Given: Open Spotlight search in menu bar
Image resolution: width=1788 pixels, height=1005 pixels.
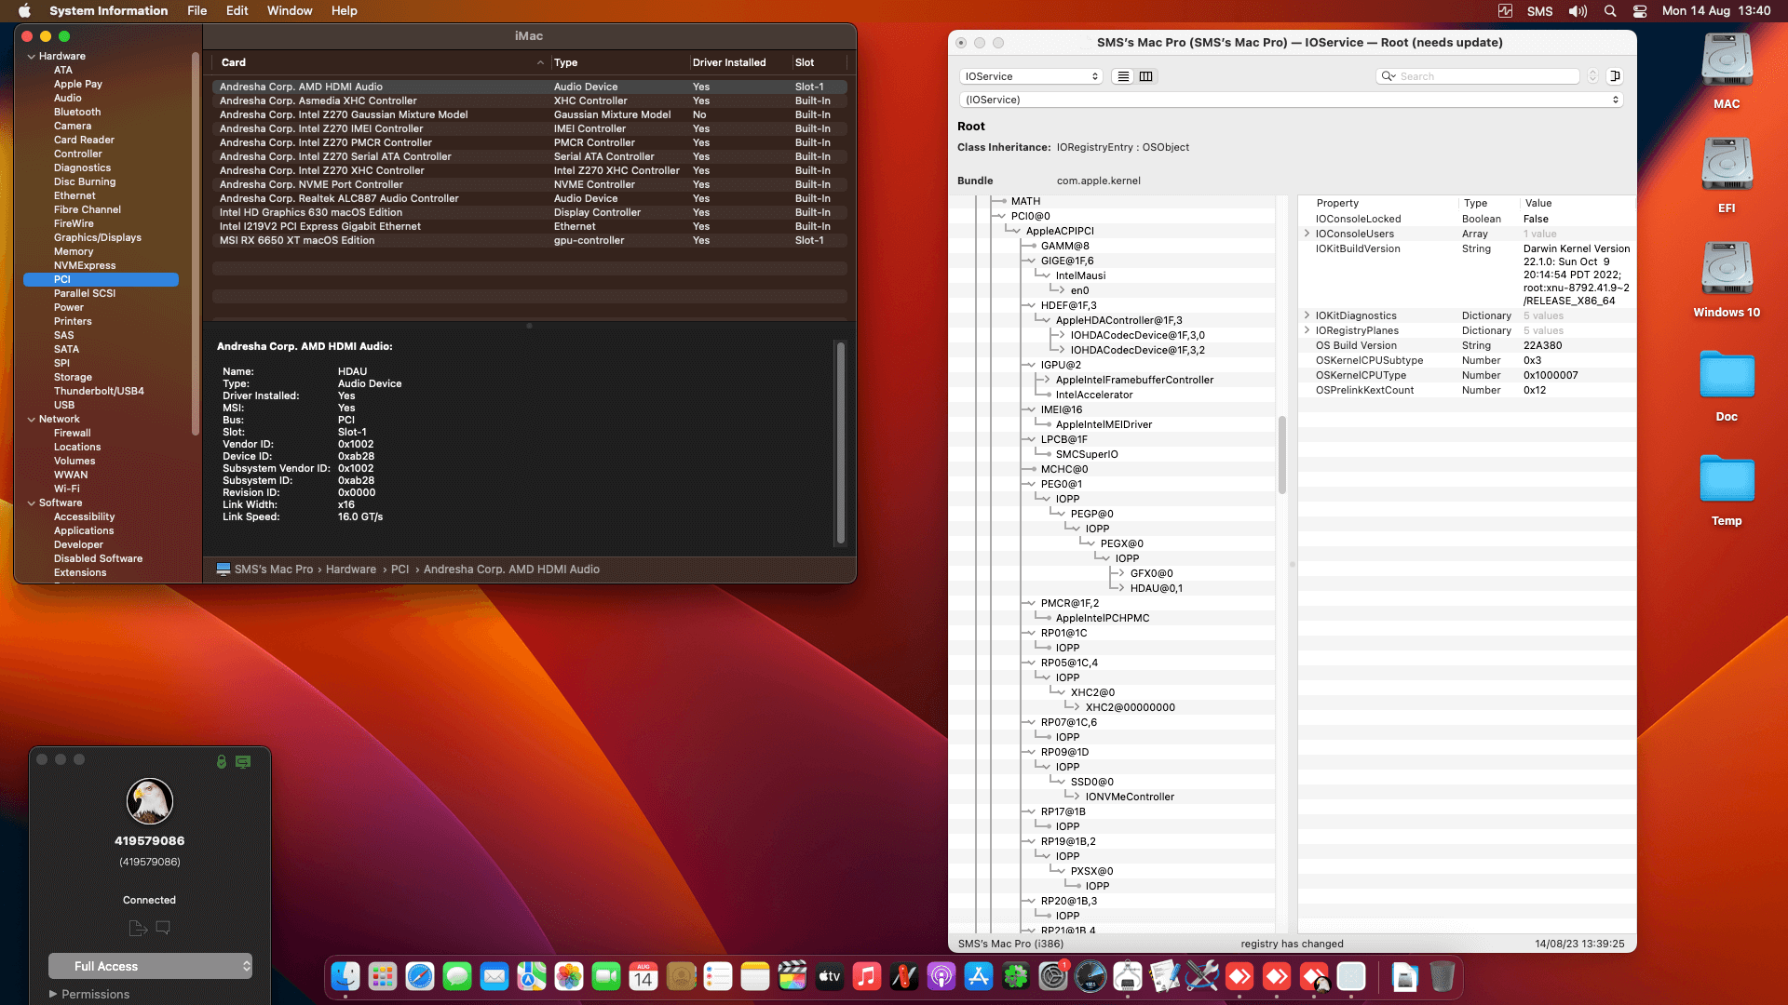Looking at the screenshot, I should click(1609, 10).
